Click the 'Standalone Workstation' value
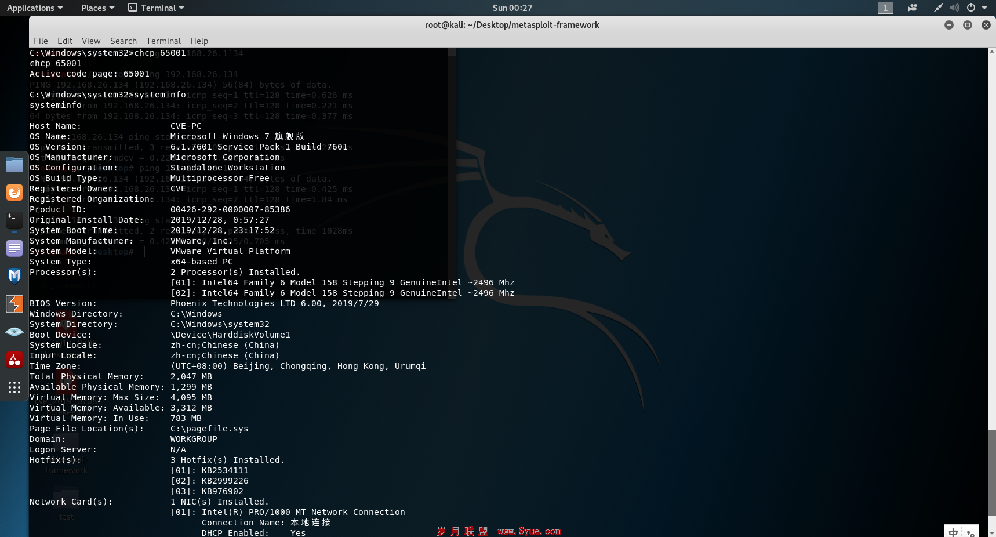996x537 pixels. pos(228,168)
